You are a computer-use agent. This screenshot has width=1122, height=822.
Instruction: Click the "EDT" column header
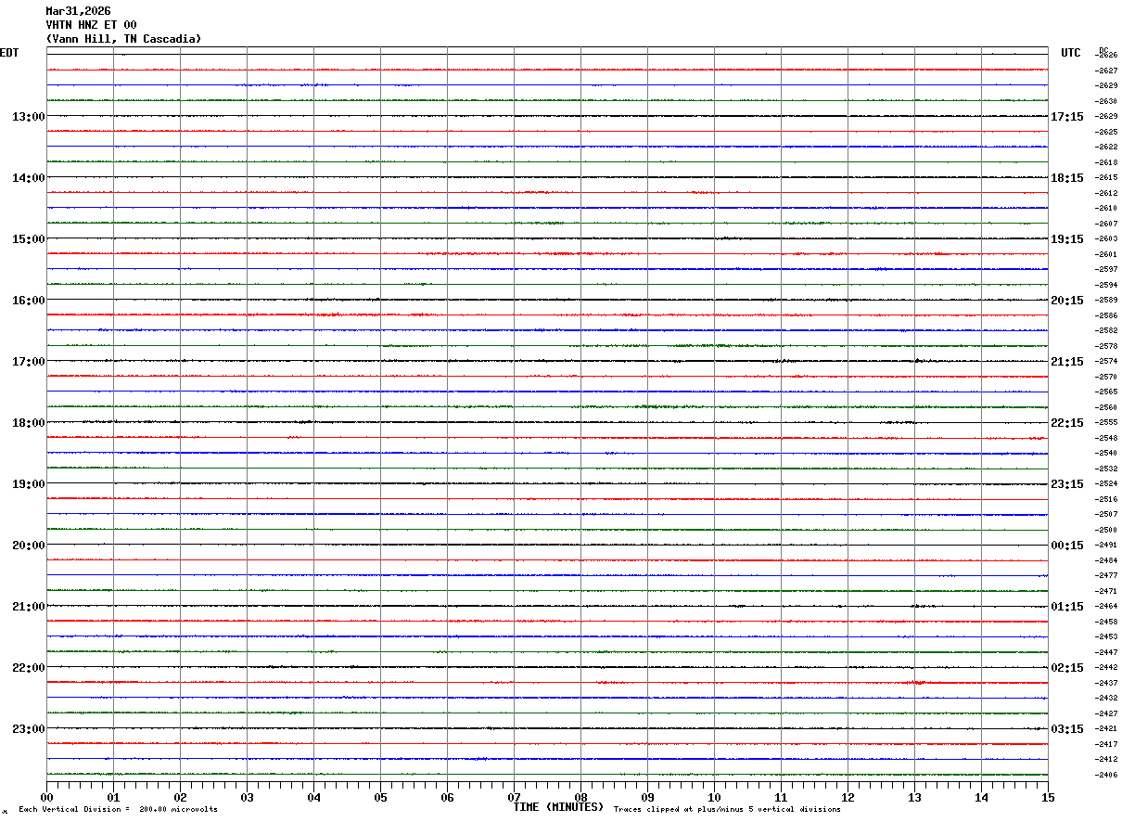click(x=9, y=53)
